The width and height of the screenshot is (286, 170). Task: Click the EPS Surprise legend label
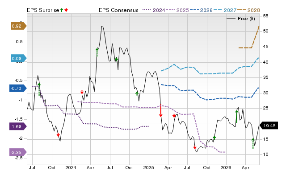click(x=43, y=10)
